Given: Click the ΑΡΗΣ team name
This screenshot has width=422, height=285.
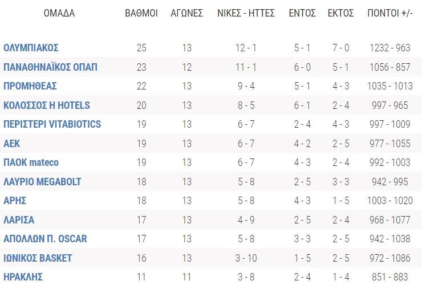Looking at the screenshot, I should point(15,201).
